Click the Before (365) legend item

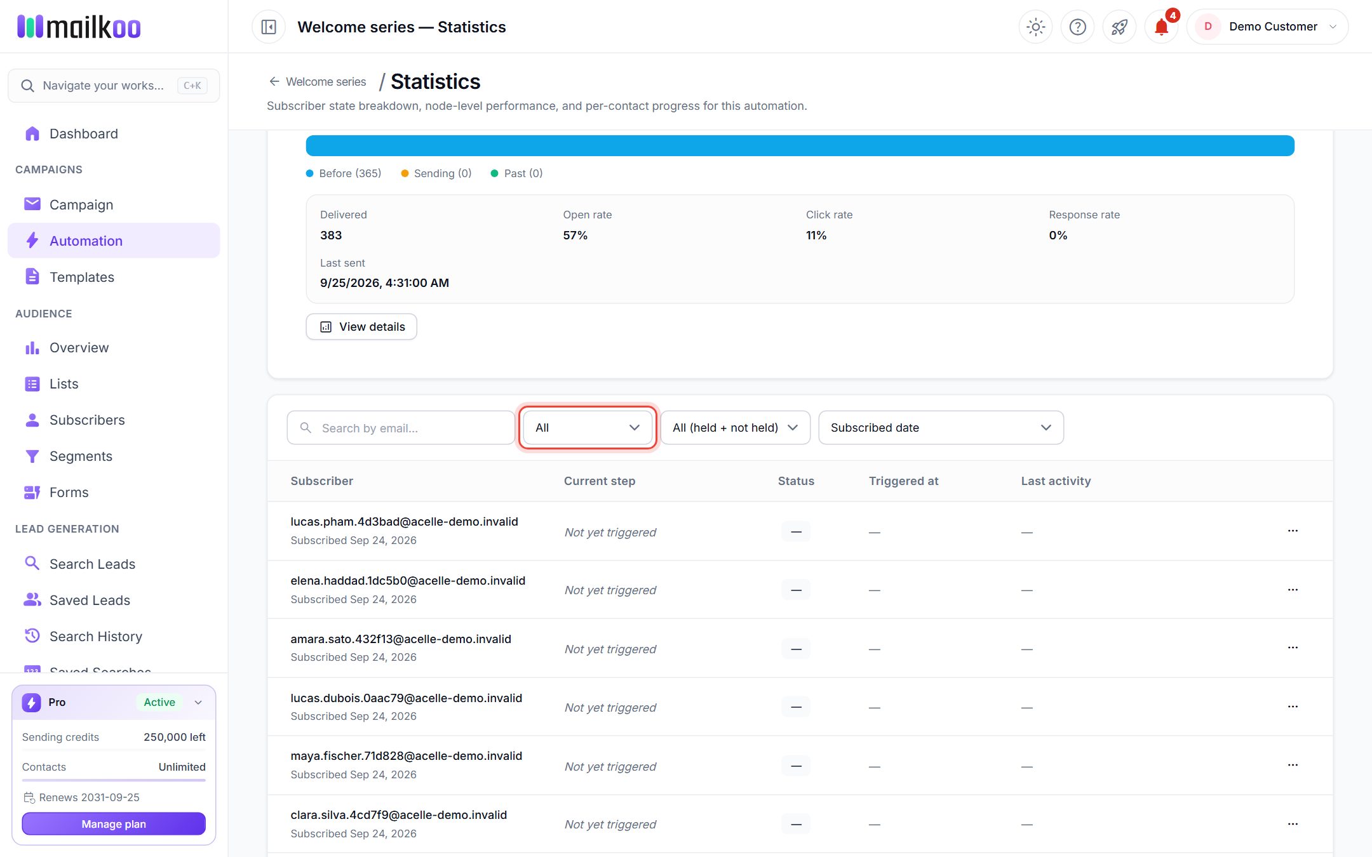pos(344,173)
